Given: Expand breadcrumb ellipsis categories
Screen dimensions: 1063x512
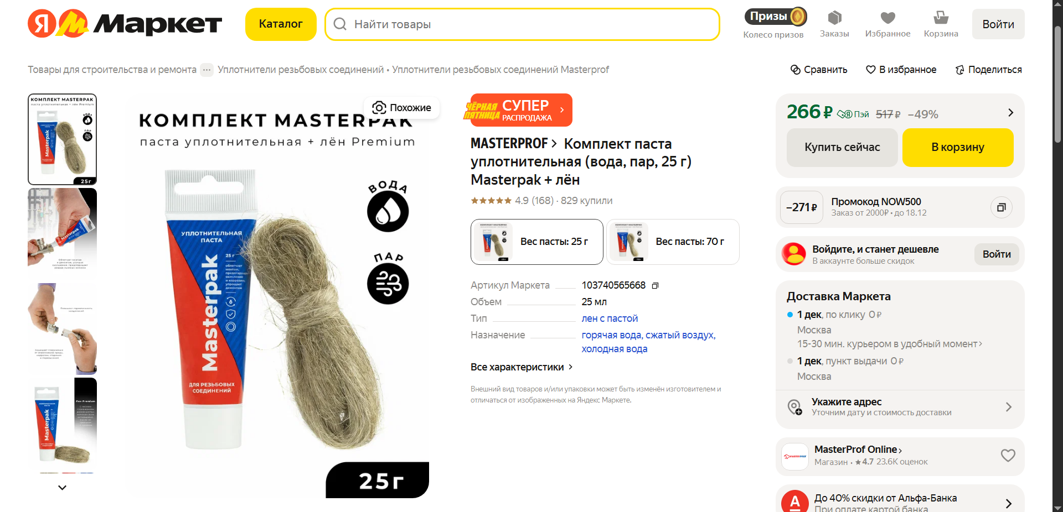Looking at the screenshot, I should 207,70.
